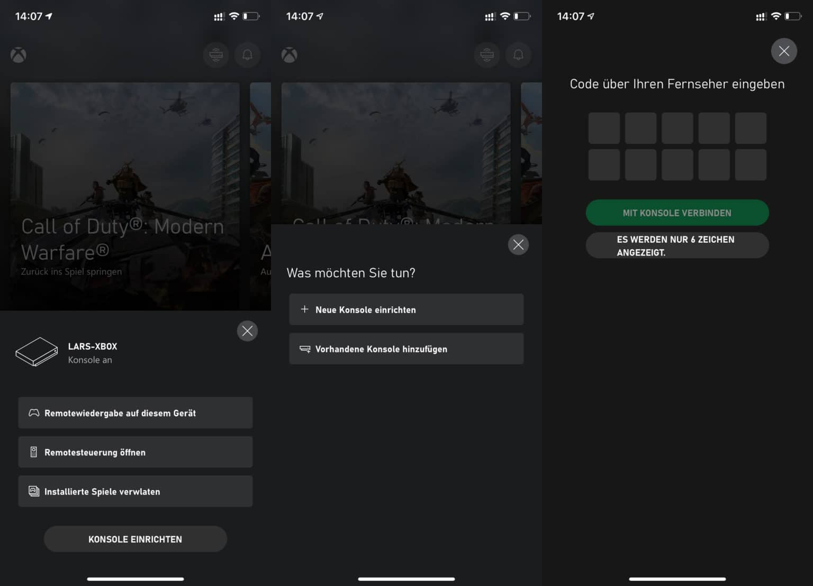Open the bell icon on the middle screen
The image size is (813, 586).
[x=518, y=54]
